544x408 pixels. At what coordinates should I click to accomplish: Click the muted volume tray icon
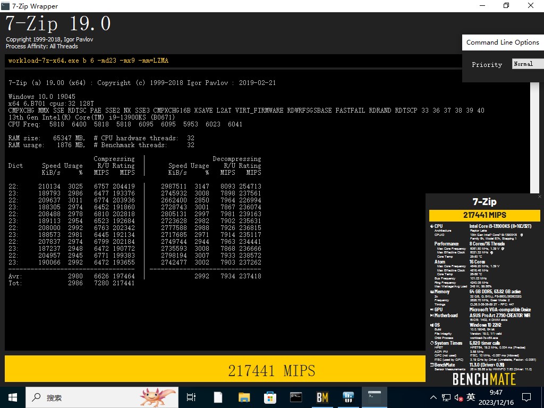click(x=458, y=397)
